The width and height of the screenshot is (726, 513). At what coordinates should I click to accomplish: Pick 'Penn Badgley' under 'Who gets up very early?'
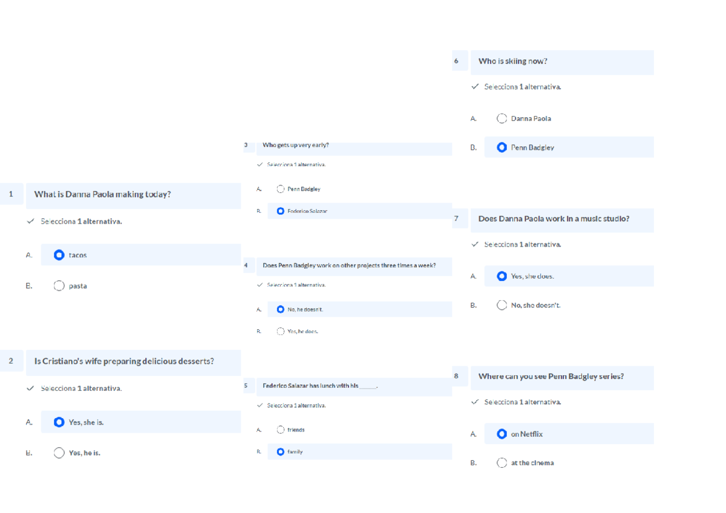pos(280,189)
